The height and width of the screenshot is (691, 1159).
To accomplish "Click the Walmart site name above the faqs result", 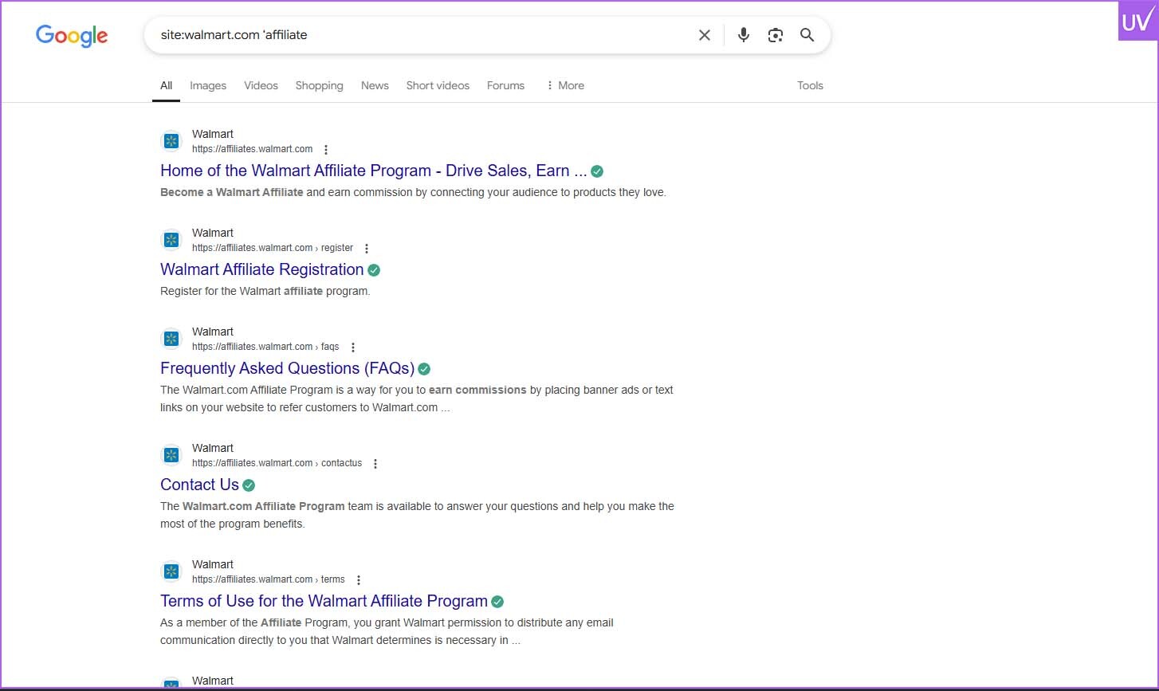I will (x=213, y=332).
